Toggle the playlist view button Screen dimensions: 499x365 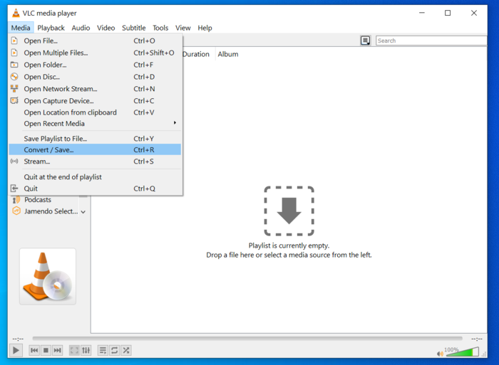click(103, 350)
